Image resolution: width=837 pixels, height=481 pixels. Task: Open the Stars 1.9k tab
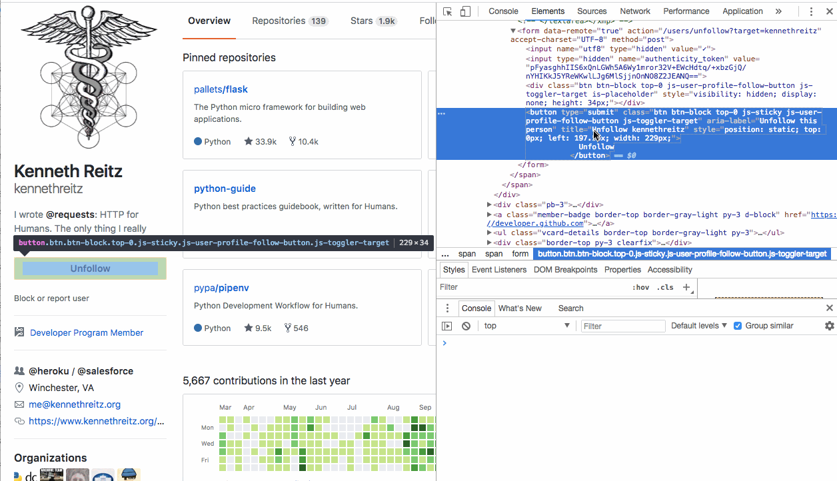(x=373, y=21)
